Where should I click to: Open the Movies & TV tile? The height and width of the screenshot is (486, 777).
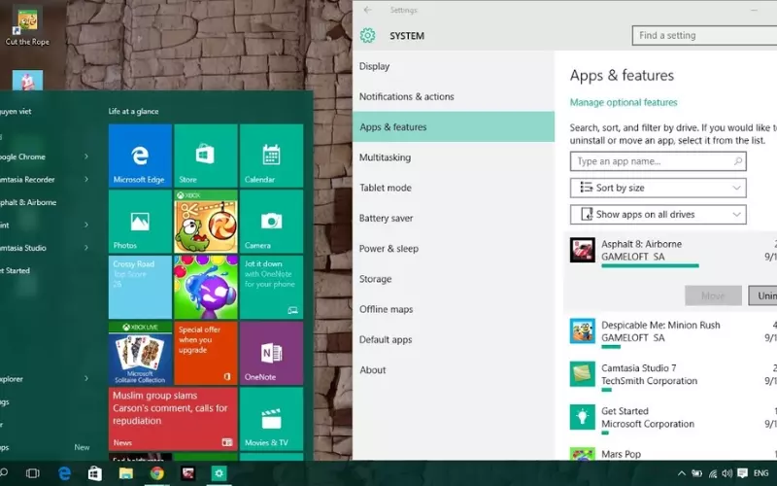click(x=272, y=419)
